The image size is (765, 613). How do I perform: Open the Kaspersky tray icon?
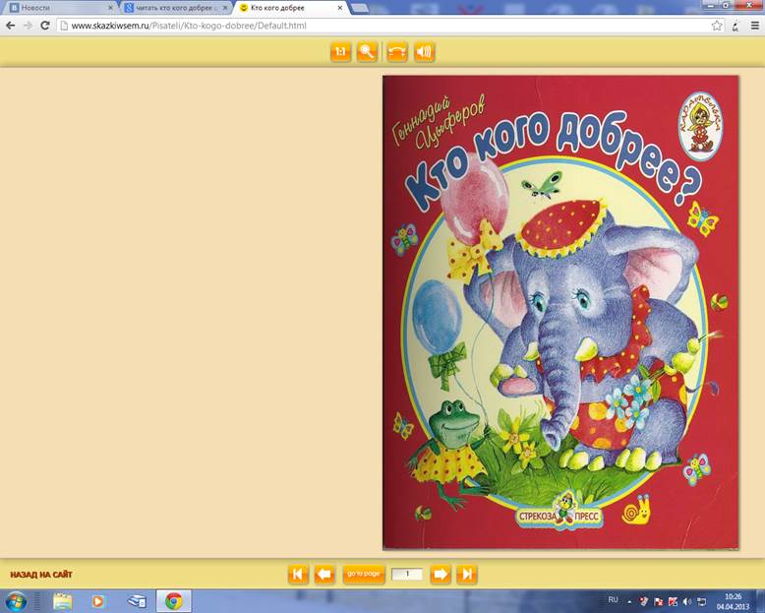(x=674, y=602)
